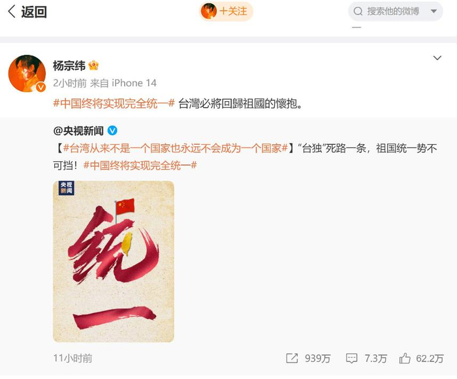457x379 pixels.
Task: Click the repost share icon
Action: pyautogui.click(x=292, y=358)
